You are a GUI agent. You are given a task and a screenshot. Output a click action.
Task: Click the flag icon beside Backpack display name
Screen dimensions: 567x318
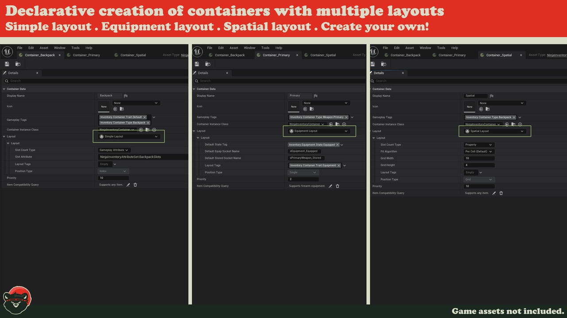(126, 96)
